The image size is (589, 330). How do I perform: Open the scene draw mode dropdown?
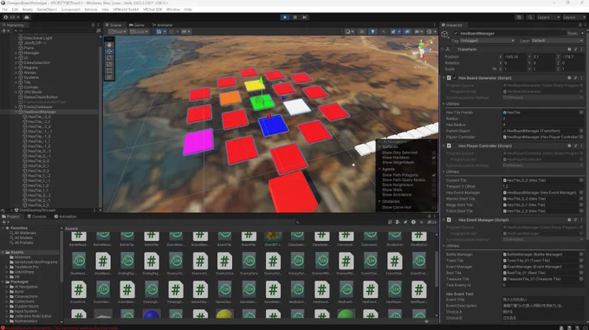point(349,32)
